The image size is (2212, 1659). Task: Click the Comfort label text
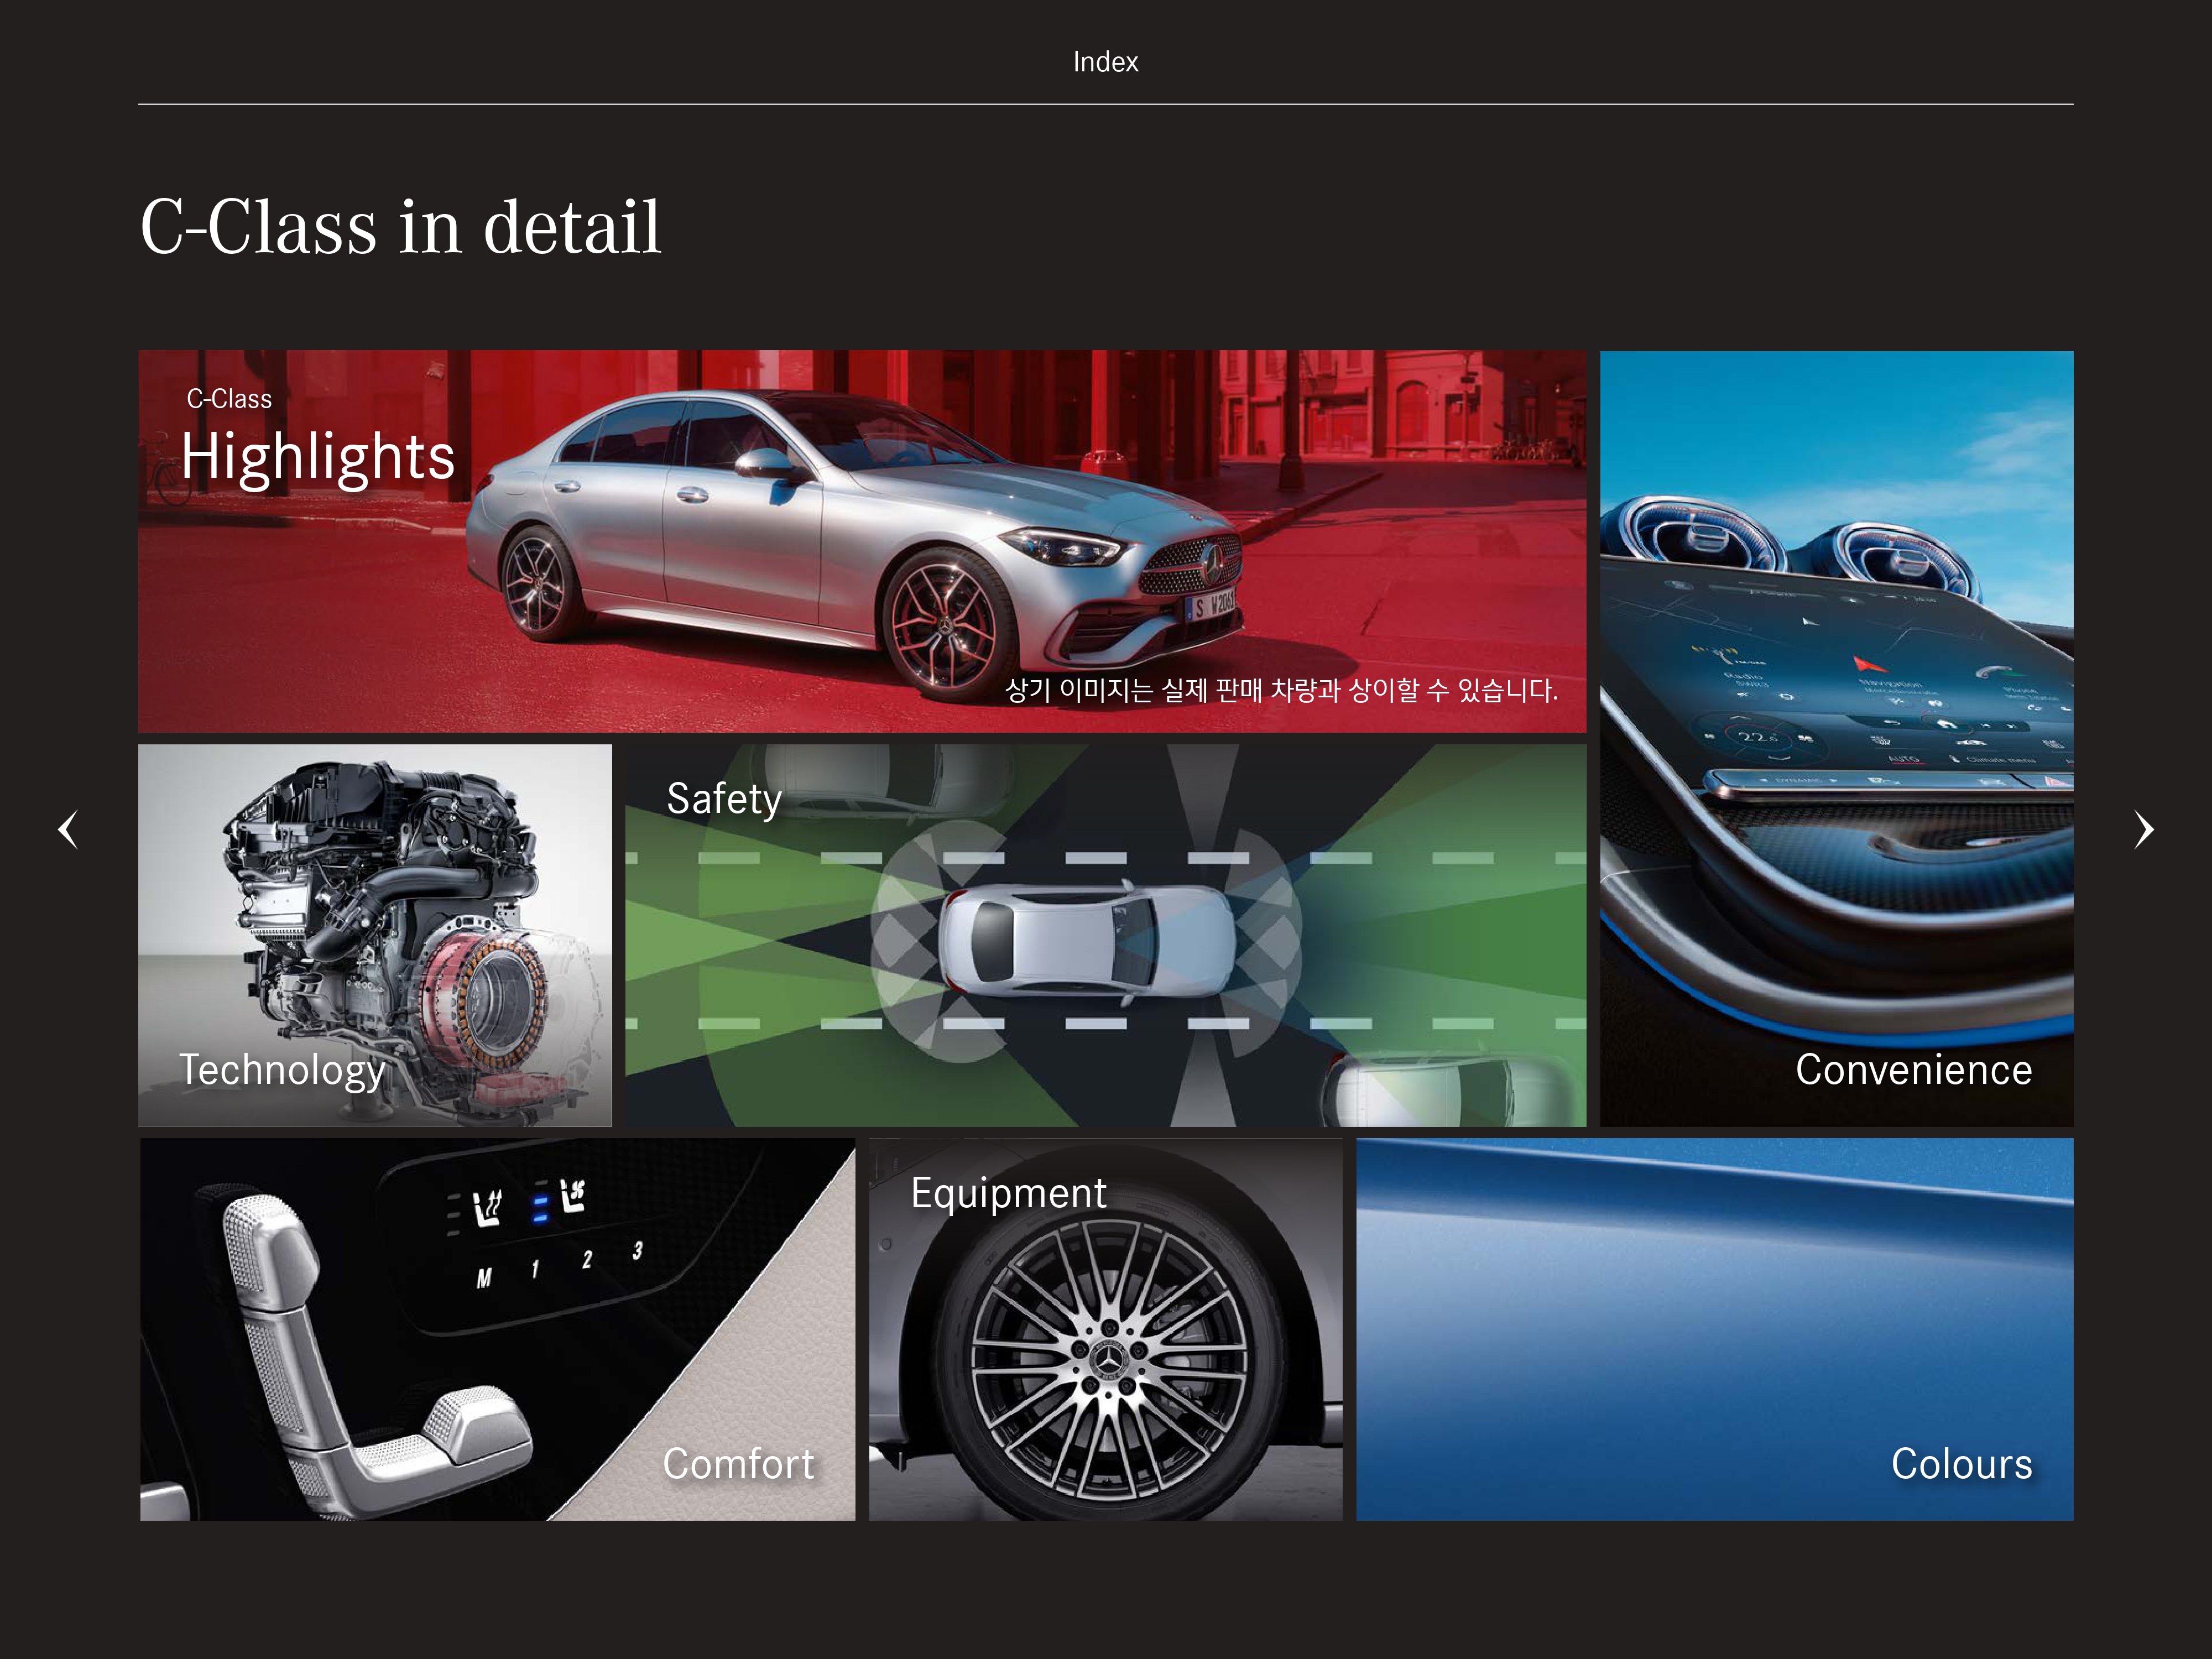[738, 1464]
